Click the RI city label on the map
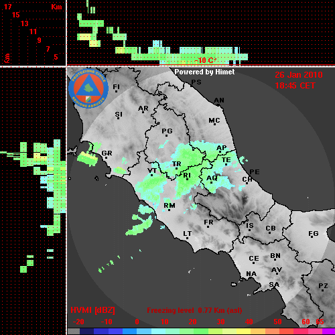Screen dimensions: 335x335 click(187, 176)
